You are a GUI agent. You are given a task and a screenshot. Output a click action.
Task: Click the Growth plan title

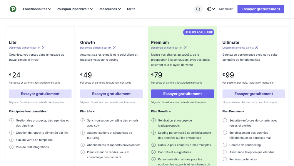coord(87,42)
